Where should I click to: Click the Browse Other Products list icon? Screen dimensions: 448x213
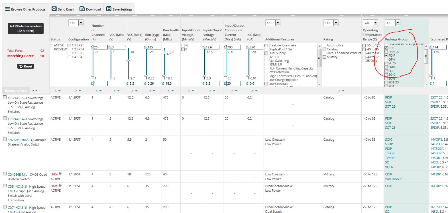pos(7,9)
